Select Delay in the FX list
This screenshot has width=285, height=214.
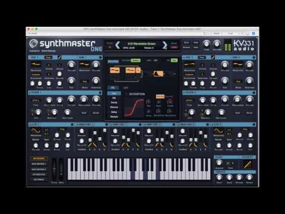[x=114, y=112]
